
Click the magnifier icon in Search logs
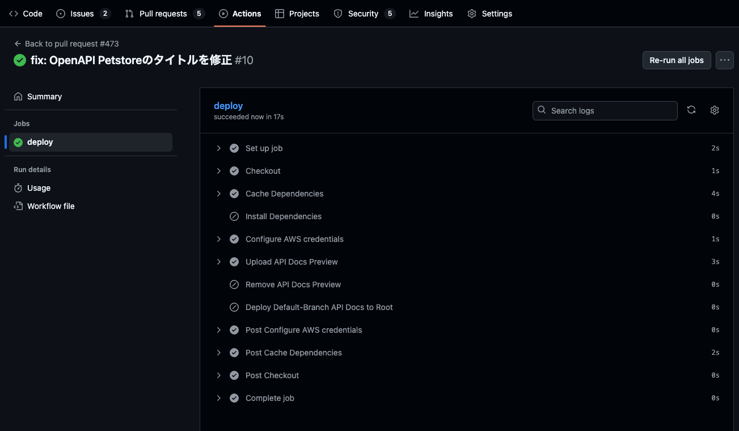coord(542,110)
